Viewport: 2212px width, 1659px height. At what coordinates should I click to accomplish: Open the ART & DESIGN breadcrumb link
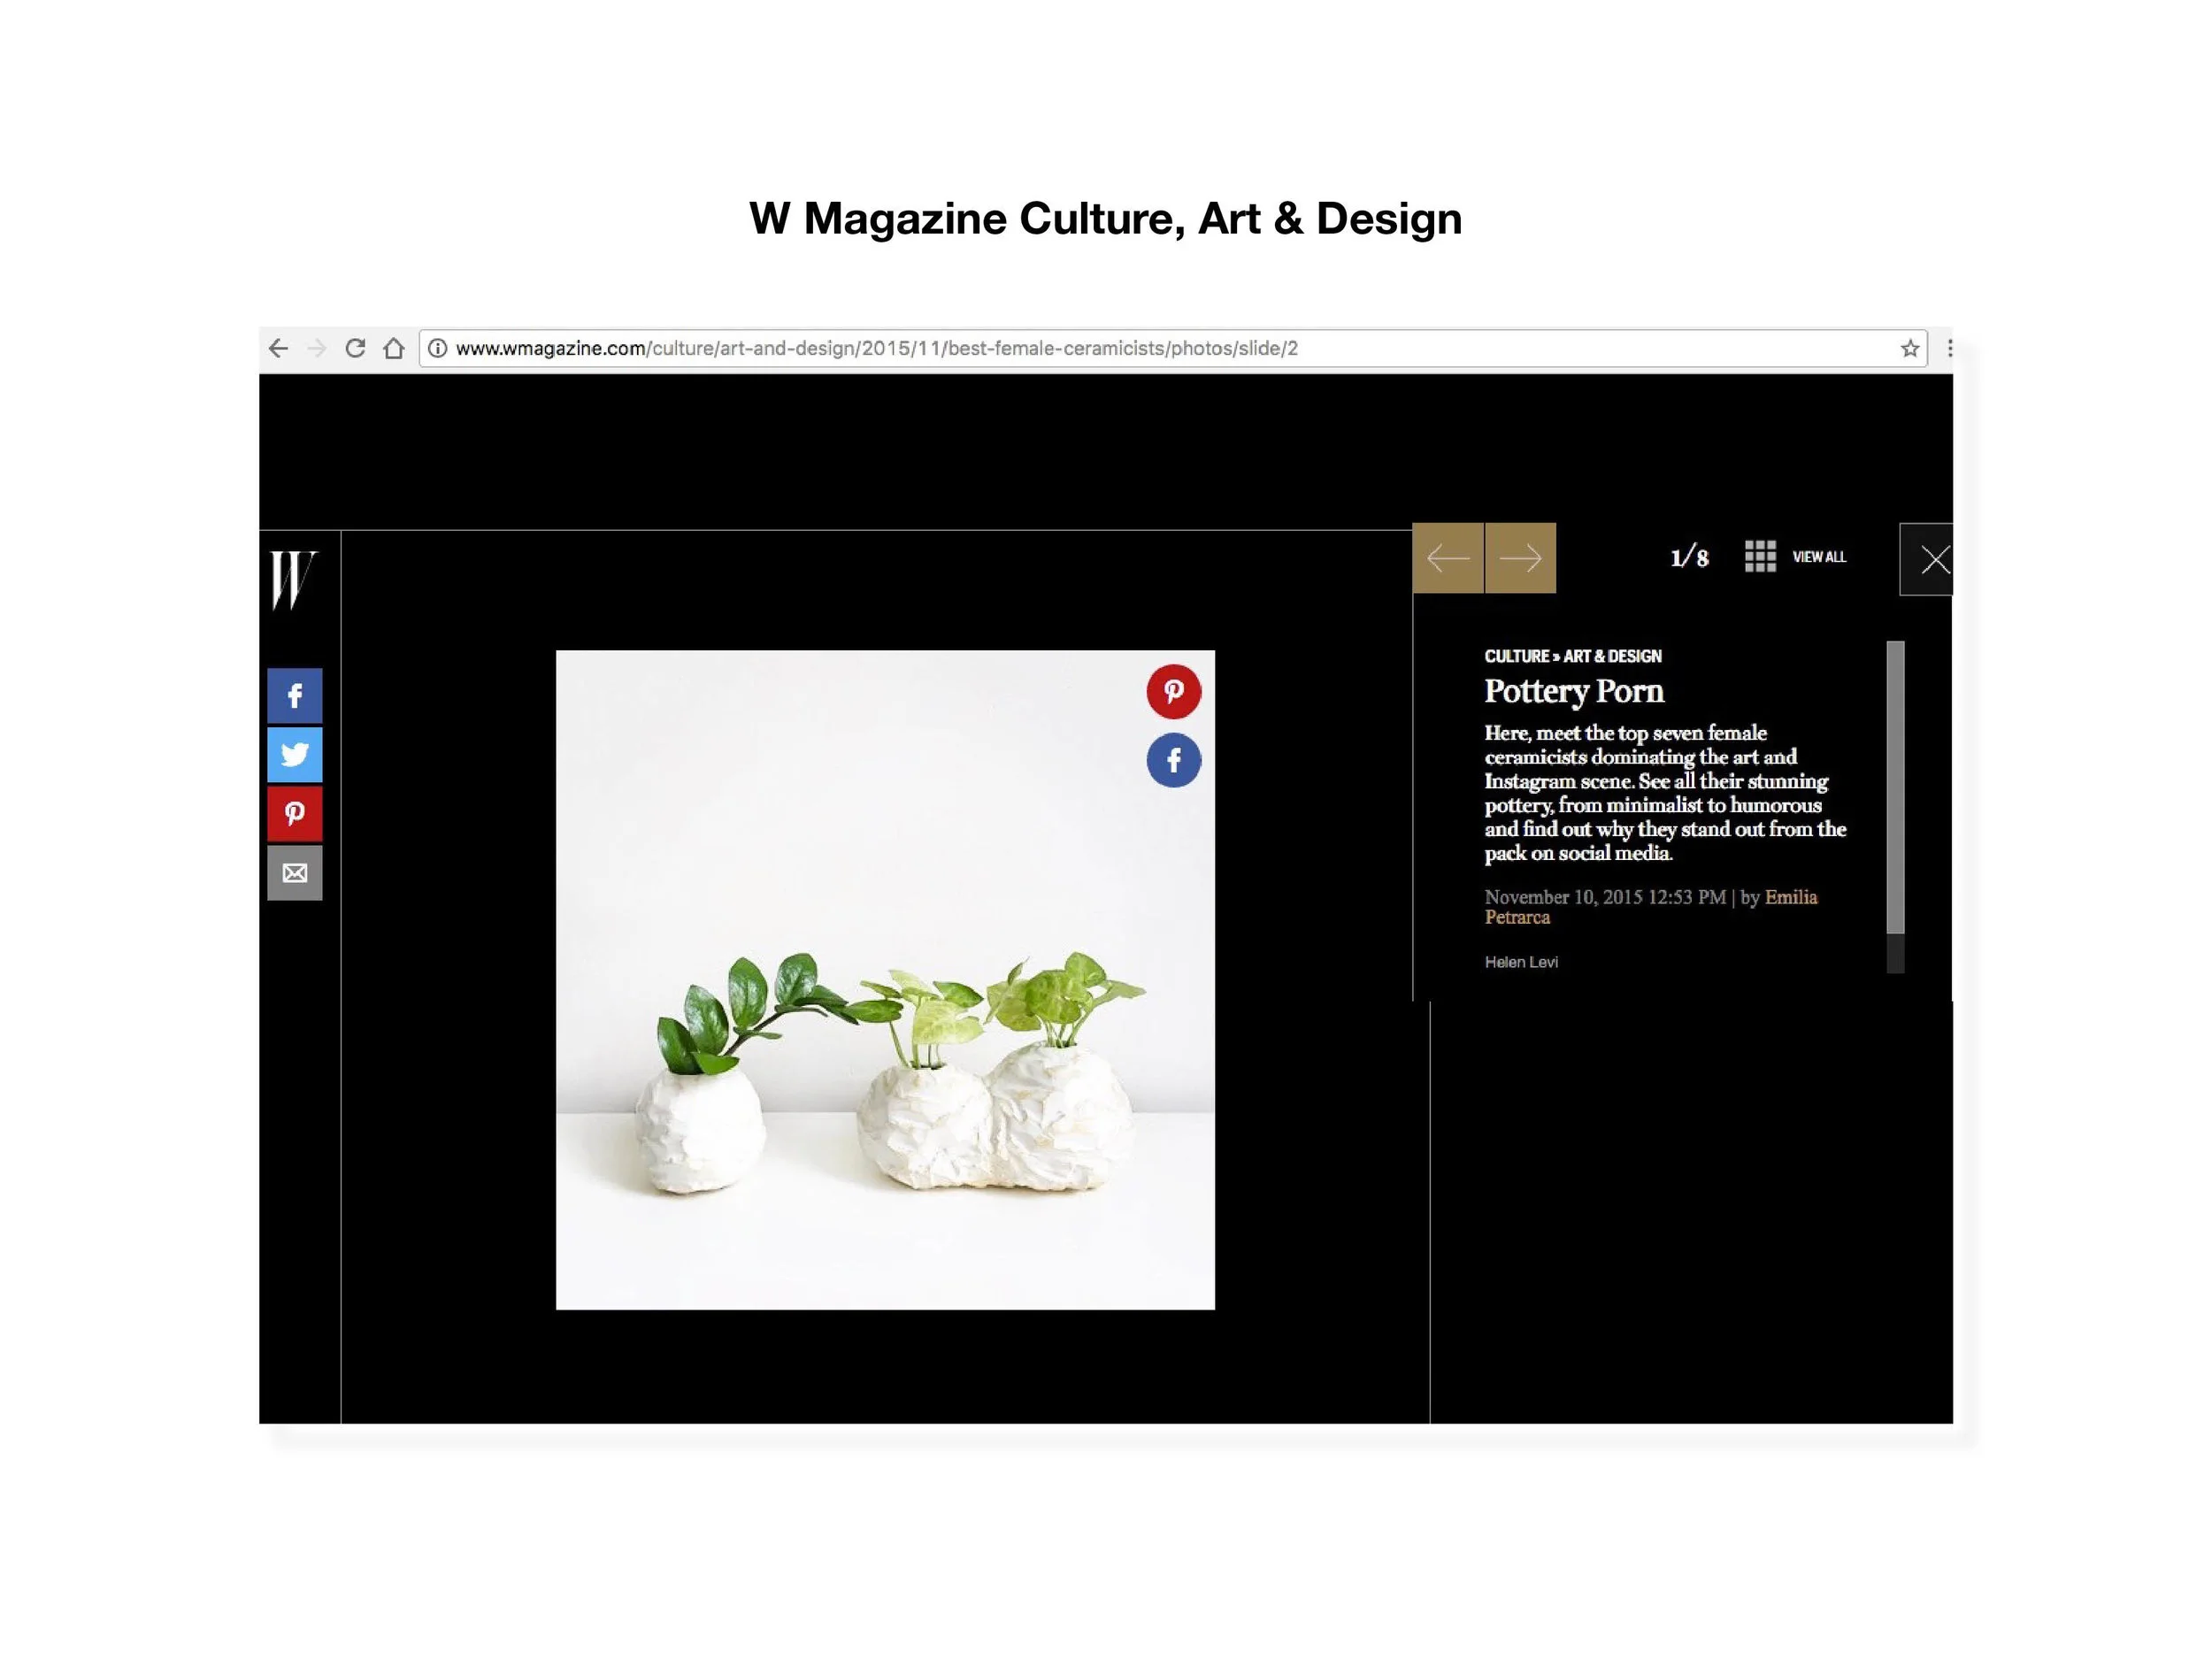(x=1612, y=656)
